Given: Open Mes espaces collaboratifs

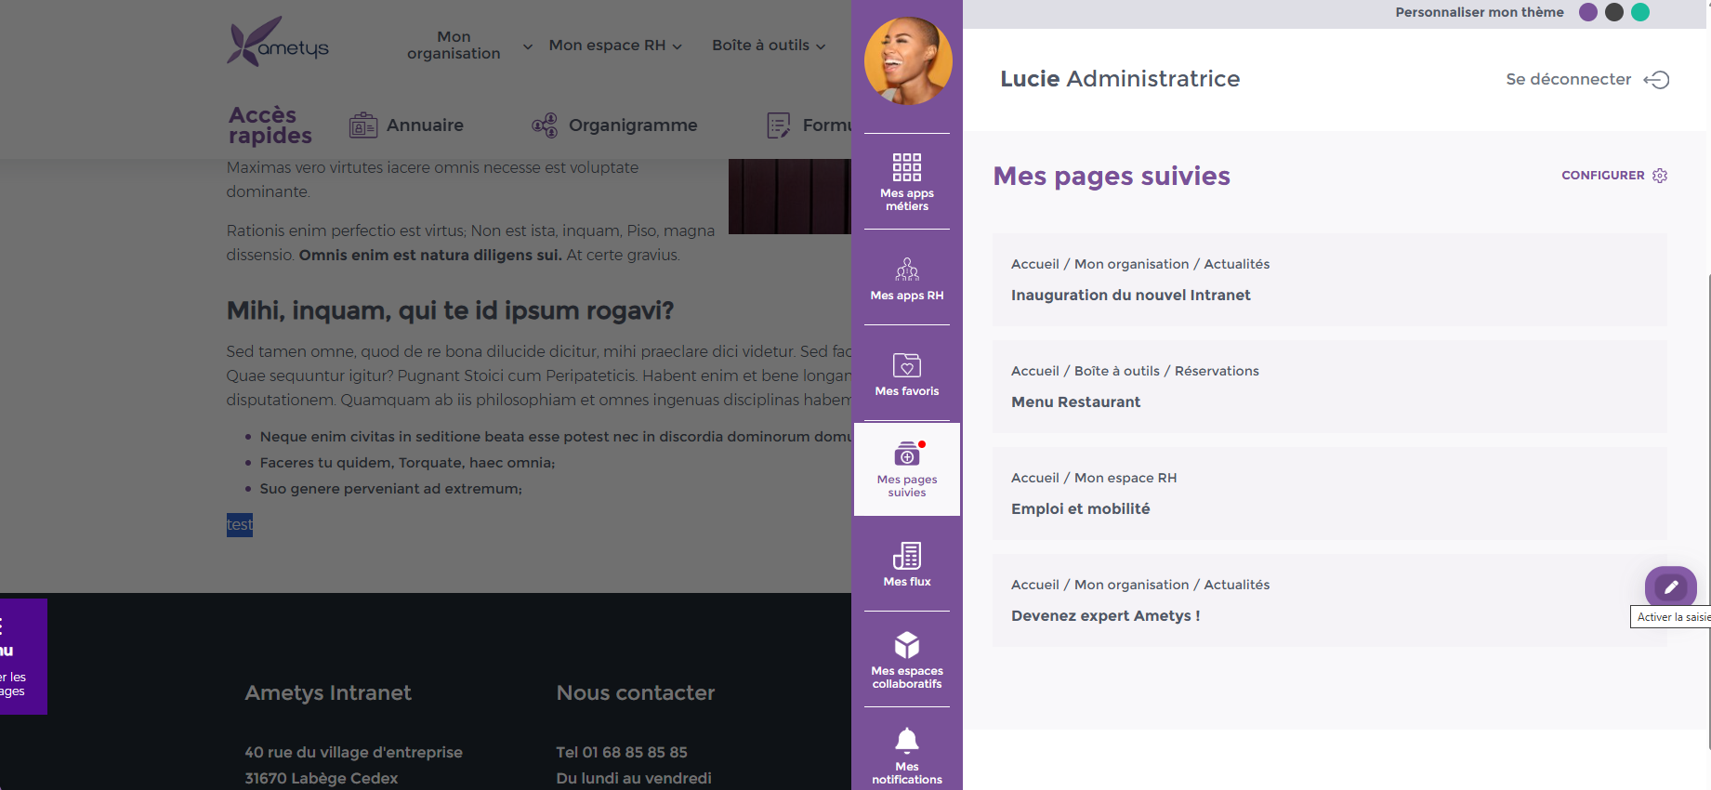Looking at the screenshot, I should [x=906, y=660].
